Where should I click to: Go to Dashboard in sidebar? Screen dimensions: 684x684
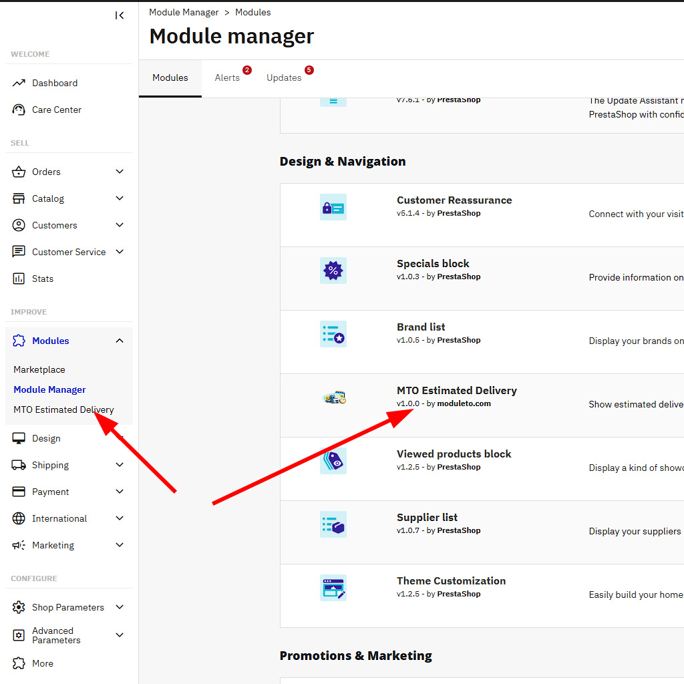(x=55, y=83)
